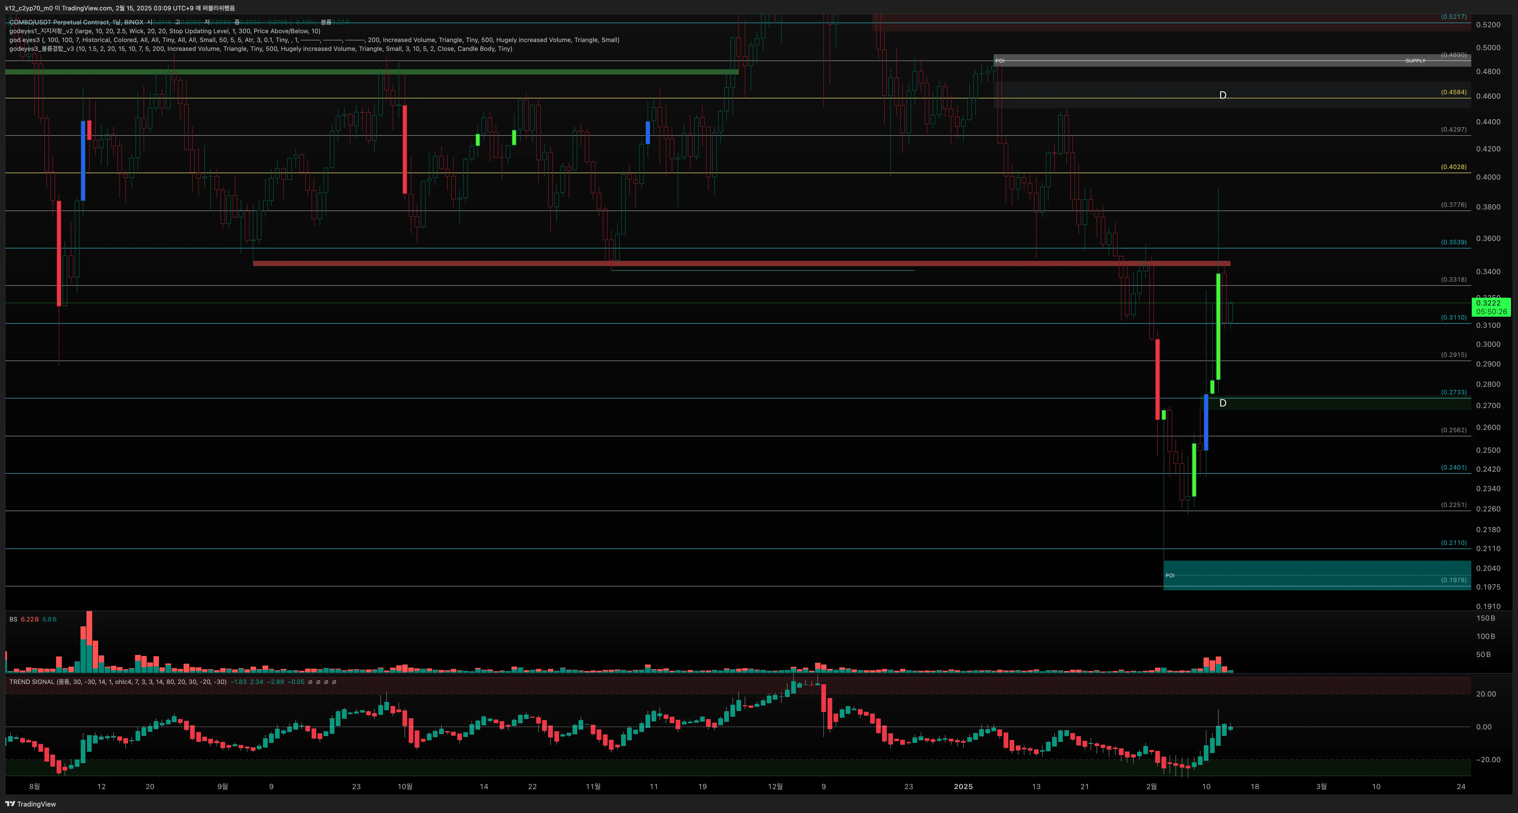
Task: Select the god eyes3 indicator legend line
Action: point(314,40)
